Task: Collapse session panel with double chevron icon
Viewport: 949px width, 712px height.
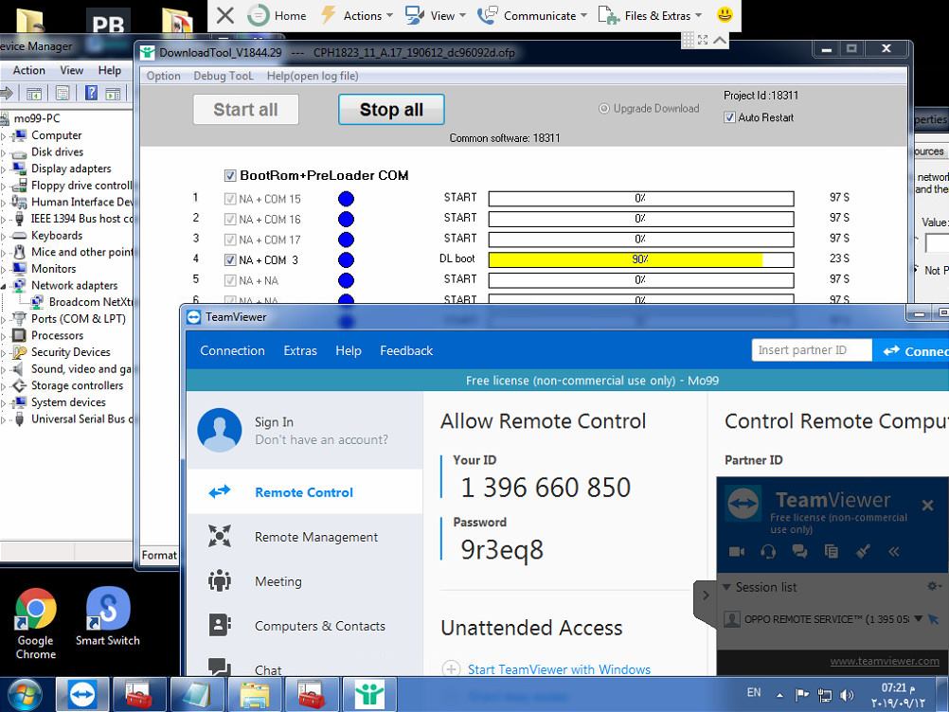Action: pos(894,551)
